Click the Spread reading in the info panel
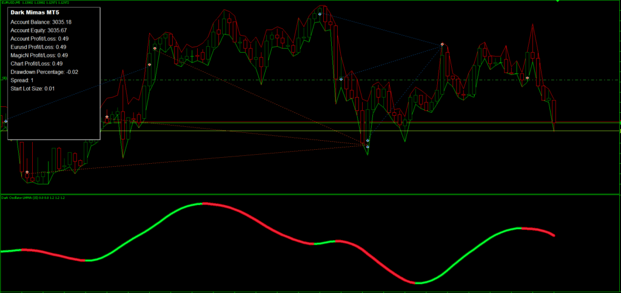Viewport: 621px width, 293px height. pyautogui.click(x=22, y=80)
